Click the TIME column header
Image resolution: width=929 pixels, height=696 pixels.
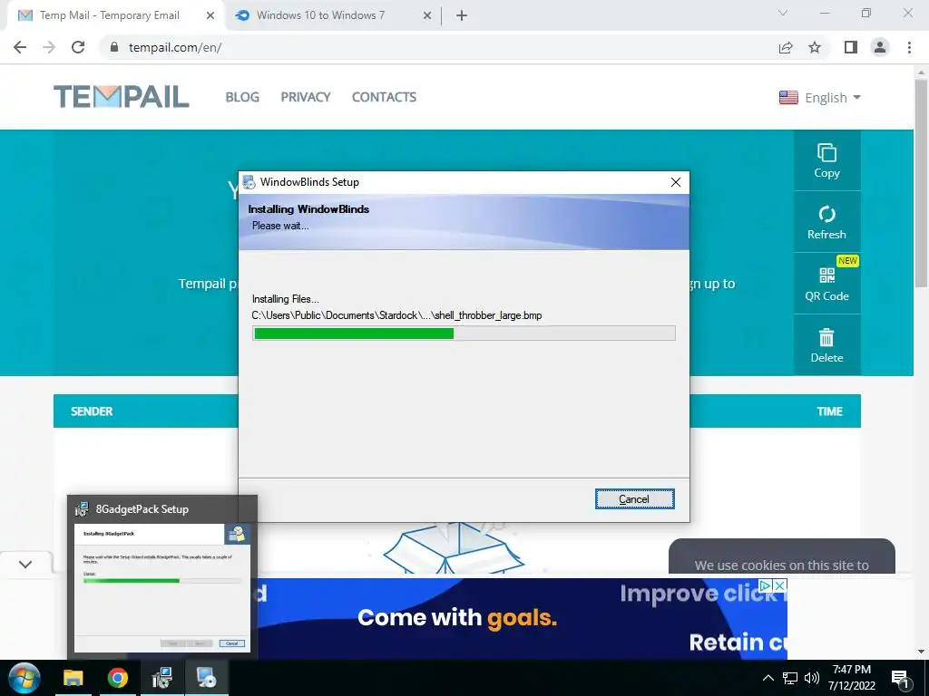(x=829, y=411)
